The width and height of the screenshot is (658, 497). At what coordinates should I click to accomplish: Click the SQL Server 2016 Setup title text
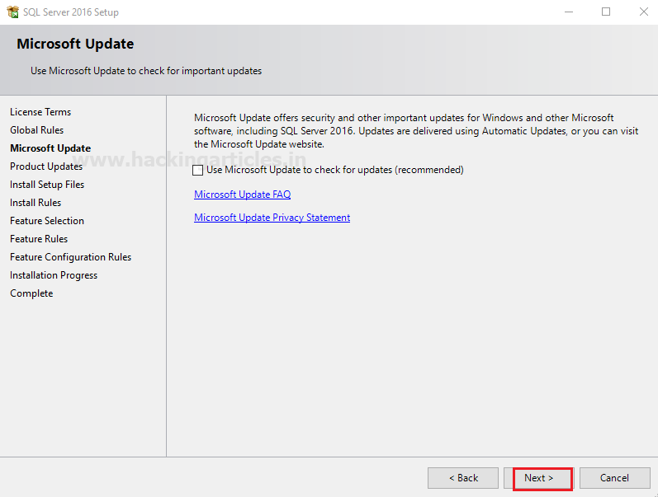pyautogui.click(x=70, y=12)
